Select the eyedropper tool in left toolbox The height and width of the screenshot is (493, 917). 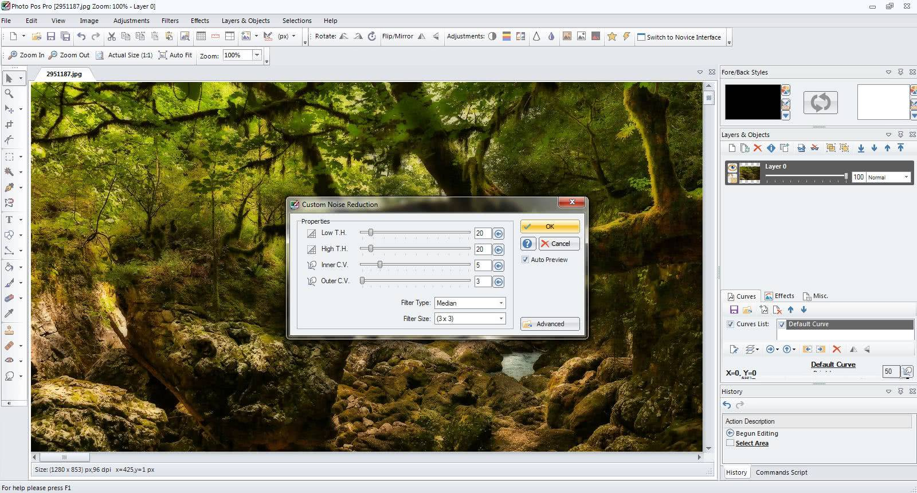9,314
